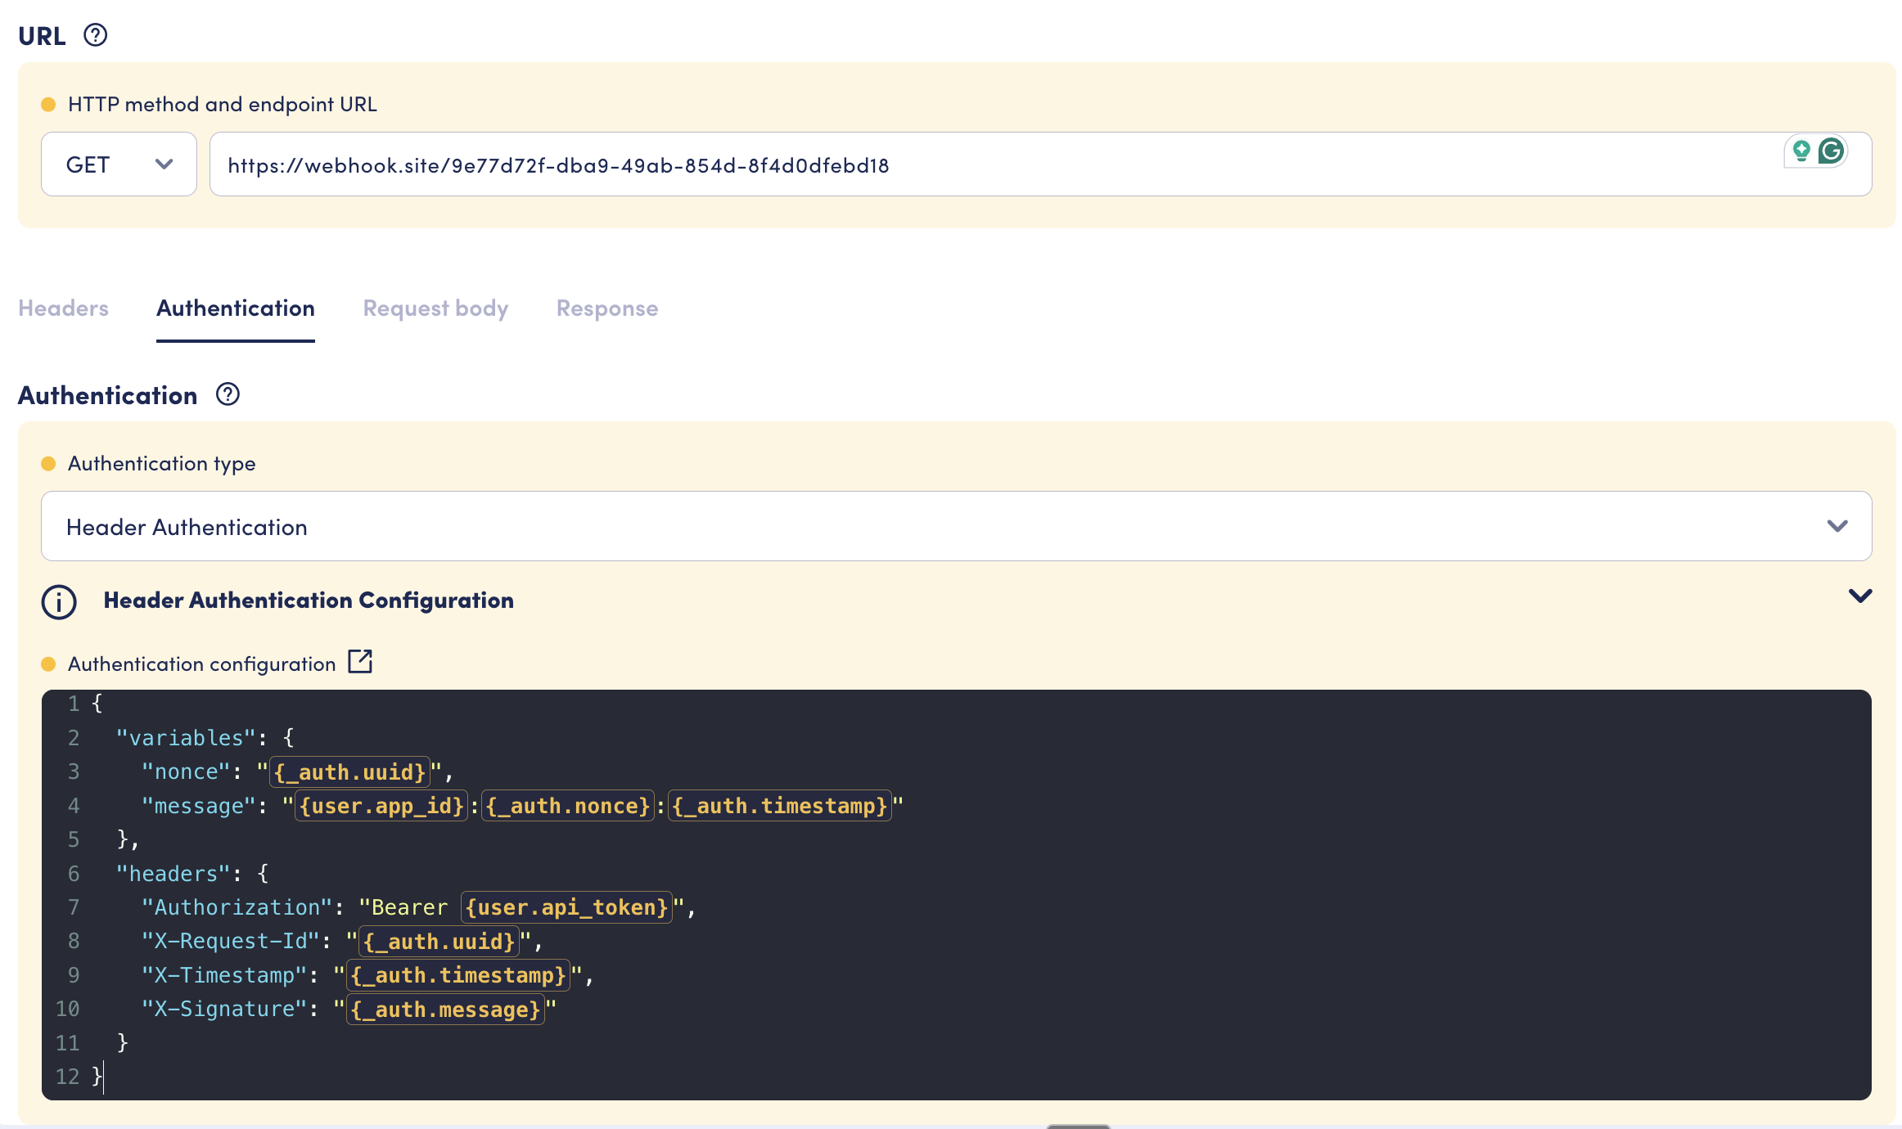Screen dimensions: 1902x1129
Task: Click the {user.api_token} variable in Authorization line
Action: tap(566, 907)
